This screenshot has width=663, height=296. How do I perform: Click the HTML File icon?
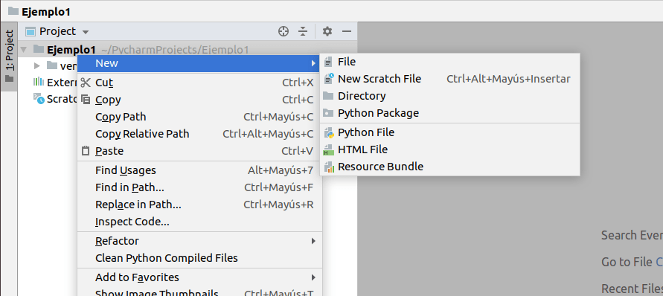(328, 149)
